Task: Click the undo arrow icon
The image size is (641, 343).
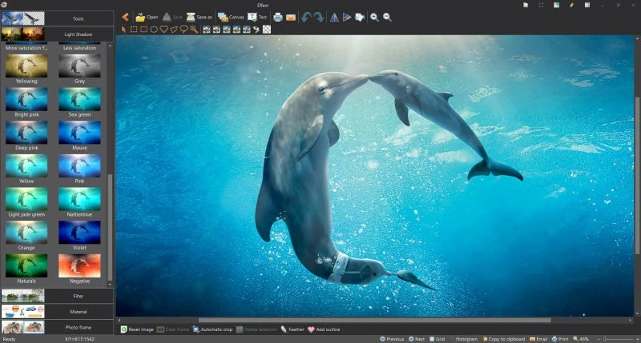Action: [x=306, y=17]
